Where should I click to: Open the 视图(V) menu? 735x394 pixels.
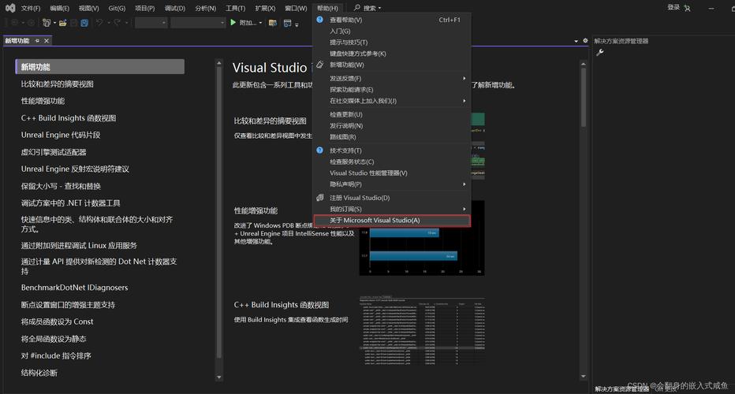[x=88, y=8]
